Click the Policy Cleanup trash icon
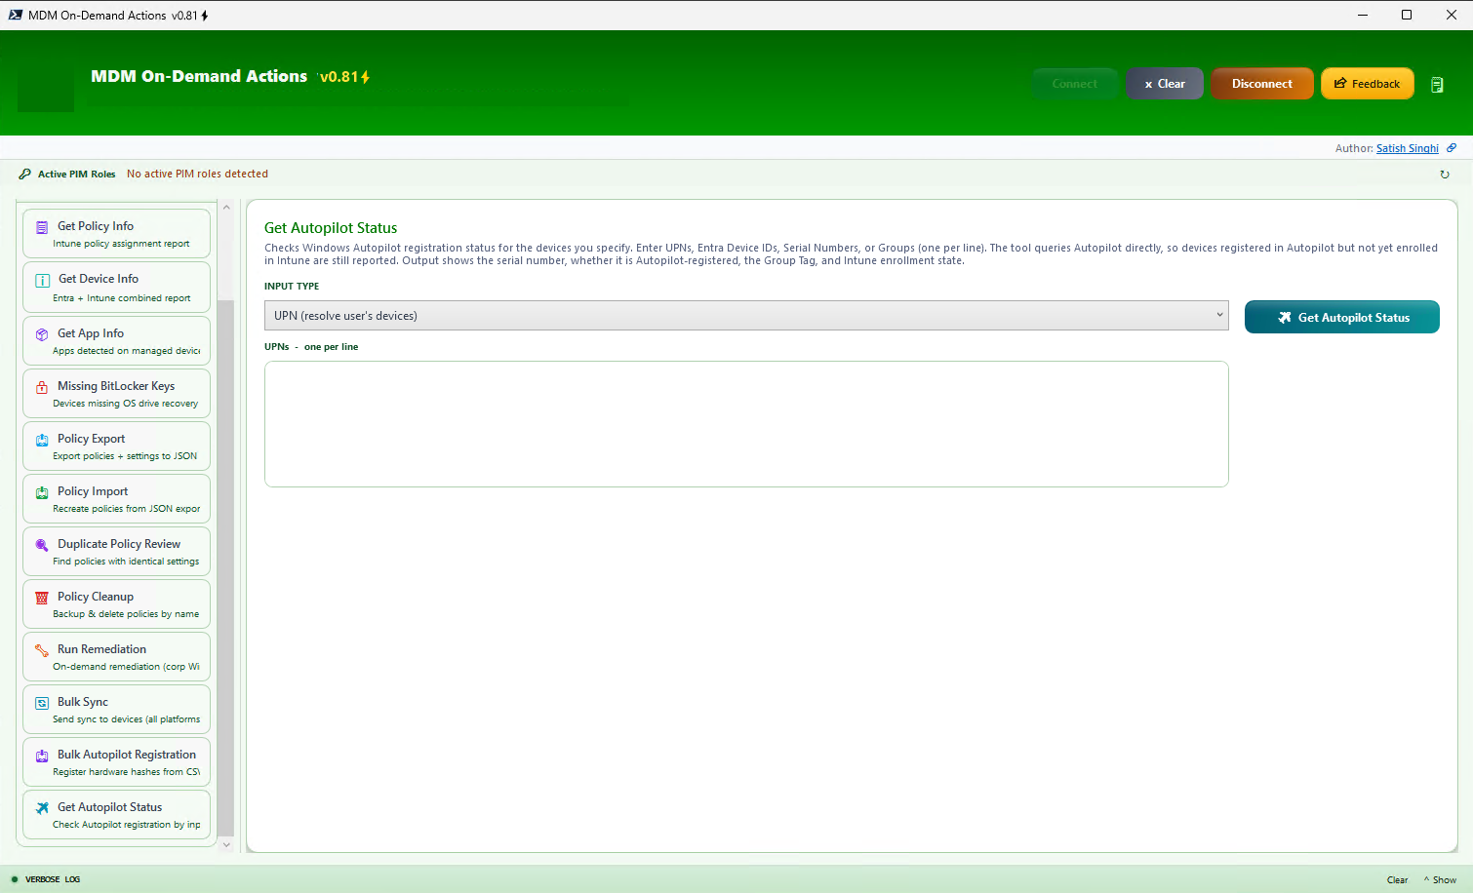This screenshot has width=1473, height=893. click(42, 598)
